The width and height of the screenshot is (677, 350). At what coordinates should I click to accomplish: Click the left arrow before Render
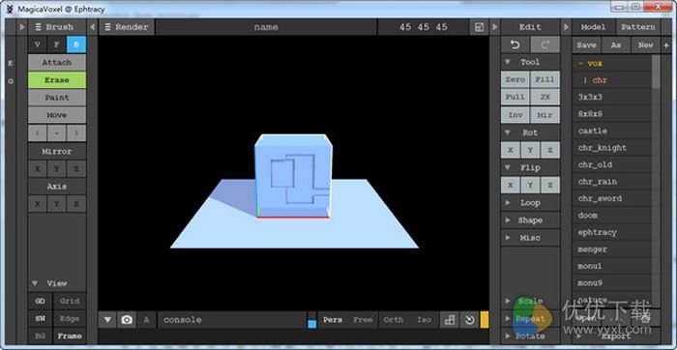(x=93, y=27)
